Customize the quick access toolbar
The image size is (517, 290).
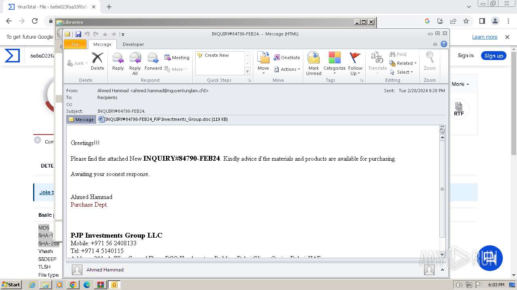coord(123,34)
